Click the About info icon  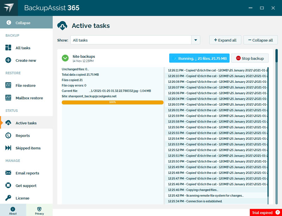tap(13, 209)
